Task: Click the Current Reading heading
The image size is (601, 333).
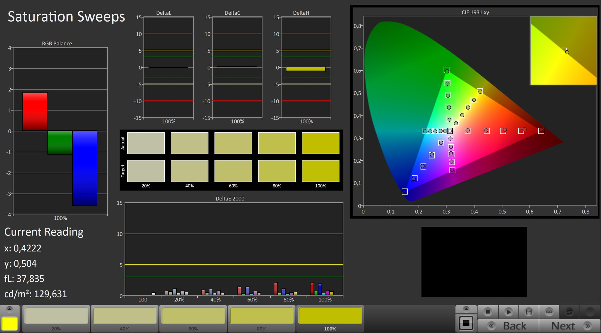Action: click(44, 232)
